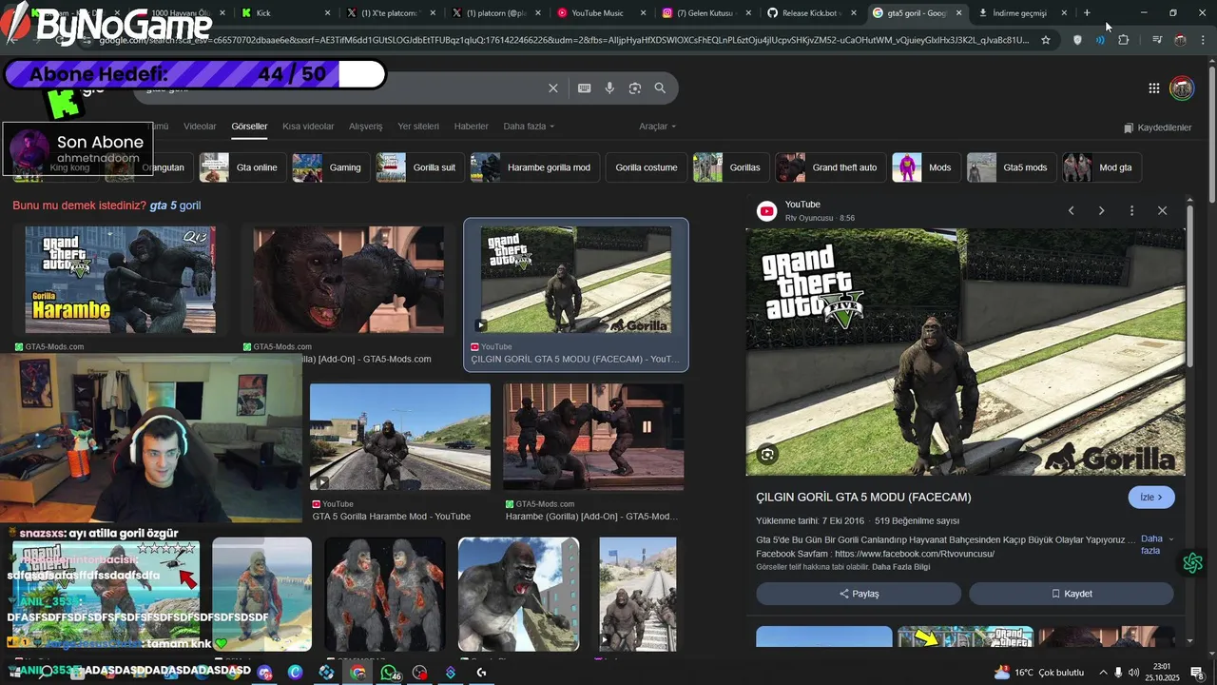1217x685 pixels.
Task: Open the browser extensions puzzle icon
Action: coord(1123,40)
